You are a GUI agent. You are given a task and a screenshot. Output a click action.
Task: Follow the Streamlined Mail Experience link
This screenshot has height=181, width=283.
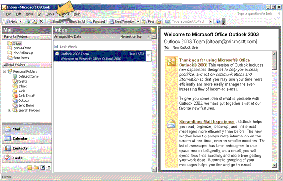coord(207,122)
